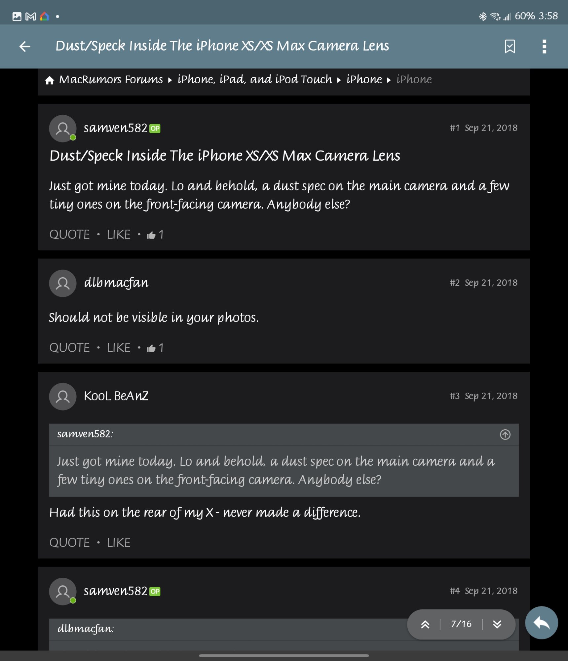568x661 pixels.
Task: Jump to first page with double up chevron
Action: click(x=425, y=624)
